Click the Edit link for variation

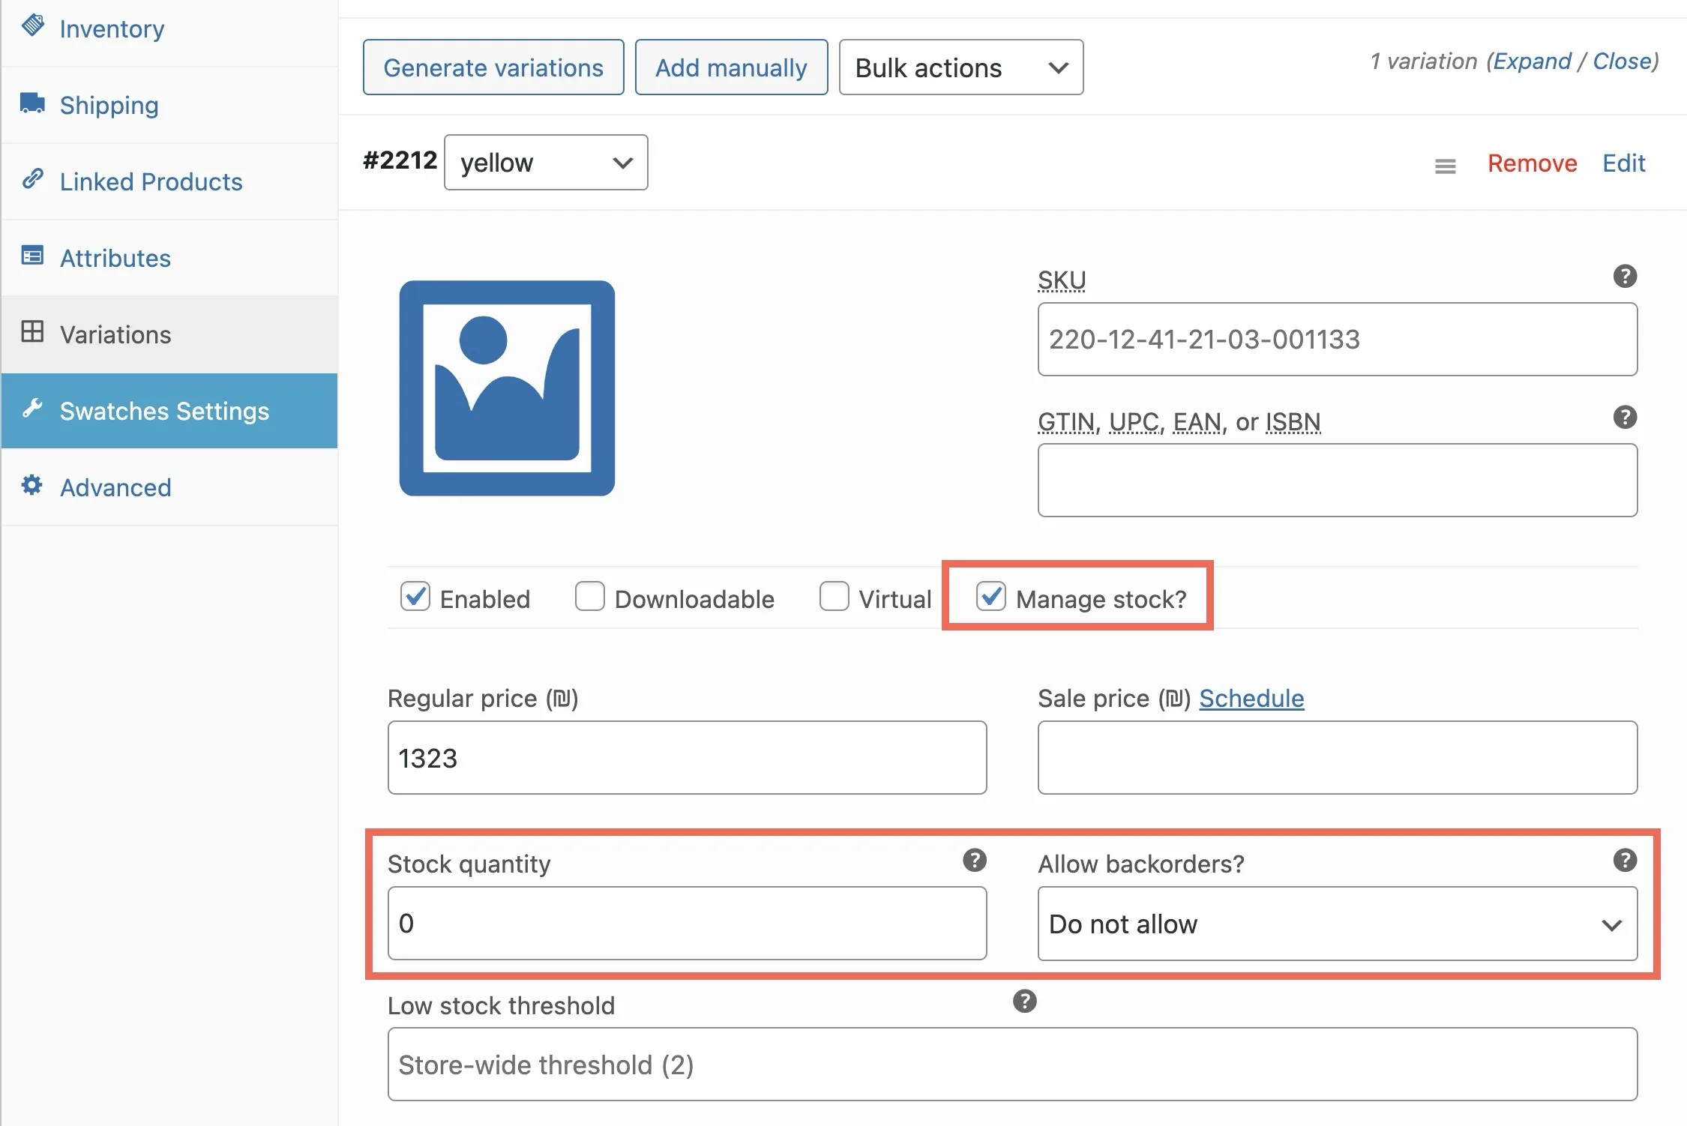(1623, 163)
